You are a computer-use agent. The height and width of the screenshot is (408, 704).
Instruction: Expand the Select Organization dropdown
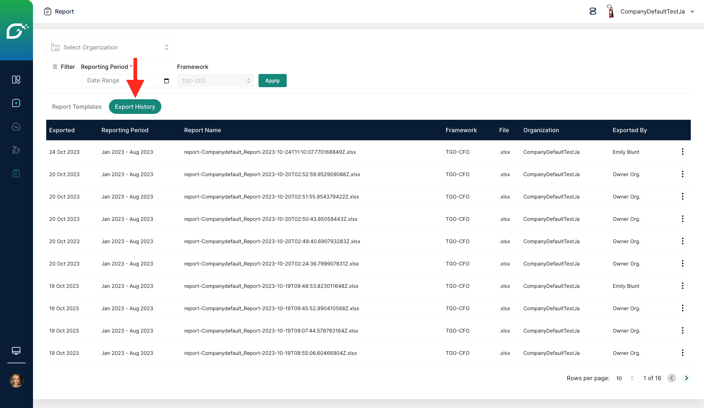click(110, 47)
